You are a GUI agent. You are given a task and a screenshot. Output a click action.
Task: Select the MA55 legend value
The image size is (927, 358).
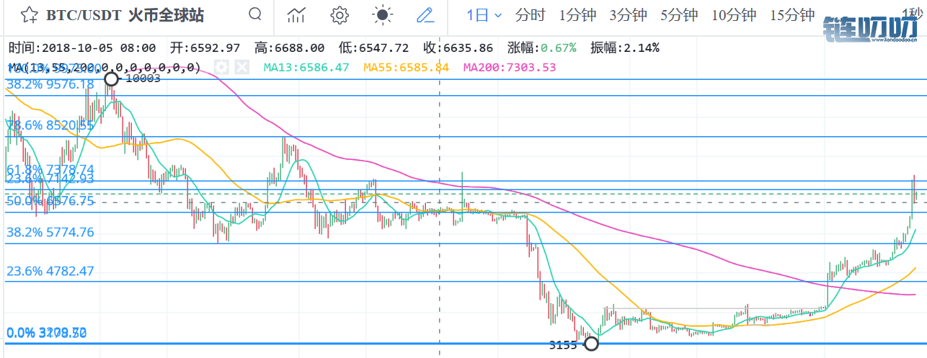coord(407,67)
